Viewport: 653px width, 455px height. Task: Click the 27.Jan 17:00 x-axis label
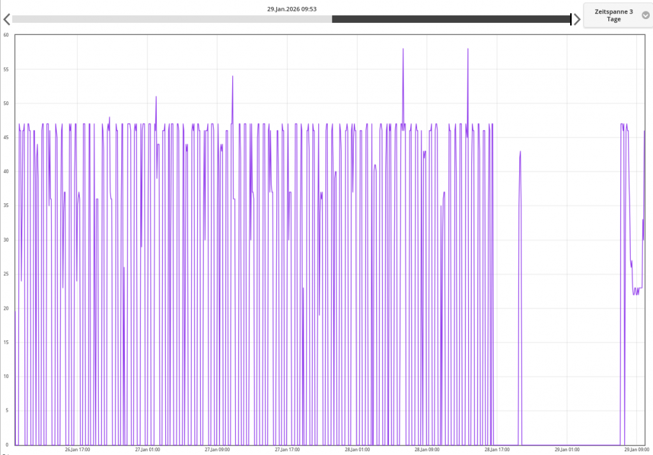(287, 449)
